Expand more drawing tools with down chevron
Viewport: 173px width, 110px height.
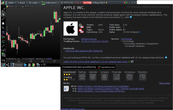point(3,51)
